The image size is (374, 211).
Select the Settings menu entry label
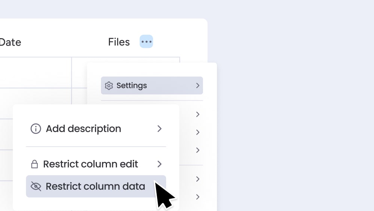coord(132,86)
